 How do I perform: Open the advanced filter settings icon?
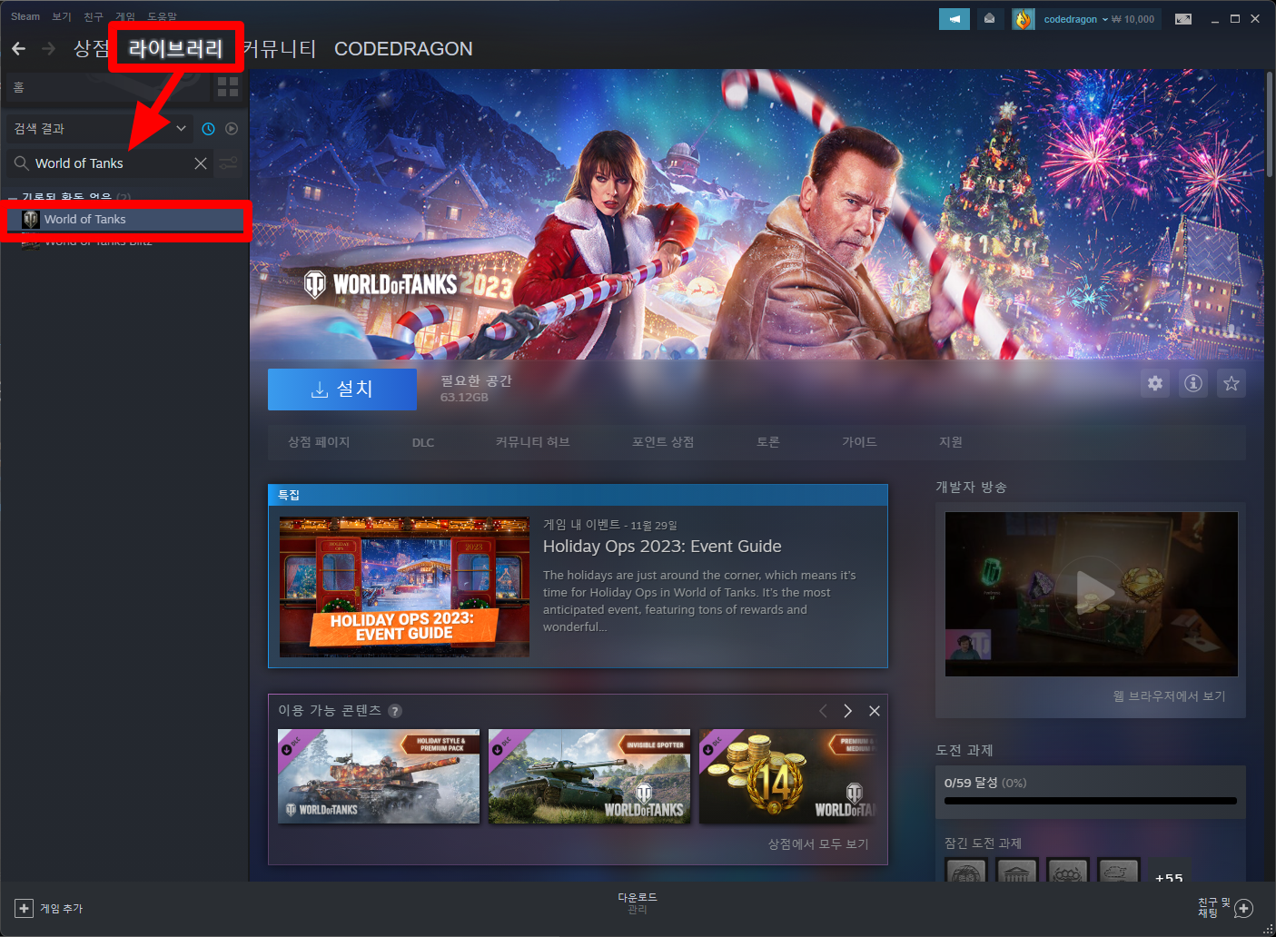[229, 163]
